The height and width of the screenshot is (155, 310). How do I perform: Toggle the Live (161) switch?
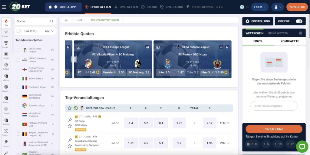[x=19, y=31]
